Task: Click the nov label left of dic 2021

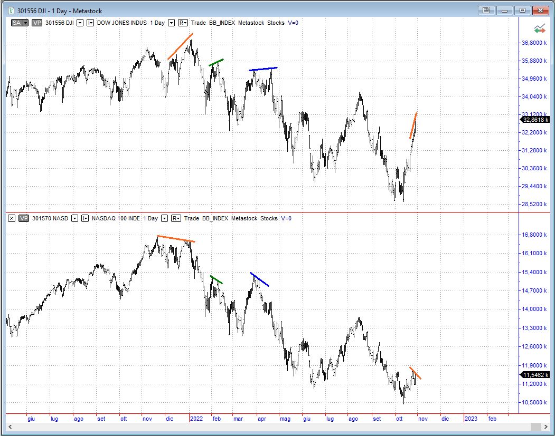Action: pos(147,419)
